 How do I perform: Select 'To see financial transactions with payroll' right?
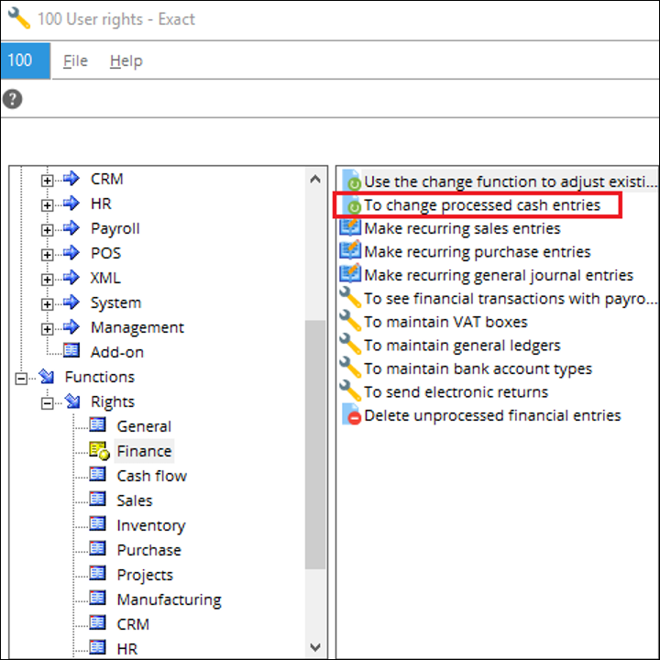tap(511, 299)
